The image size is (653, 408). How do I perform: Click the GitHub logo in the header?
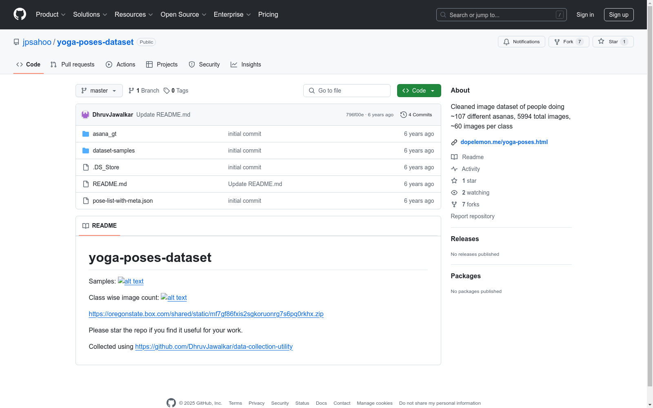pyautogui.click(x=20, y=14)
